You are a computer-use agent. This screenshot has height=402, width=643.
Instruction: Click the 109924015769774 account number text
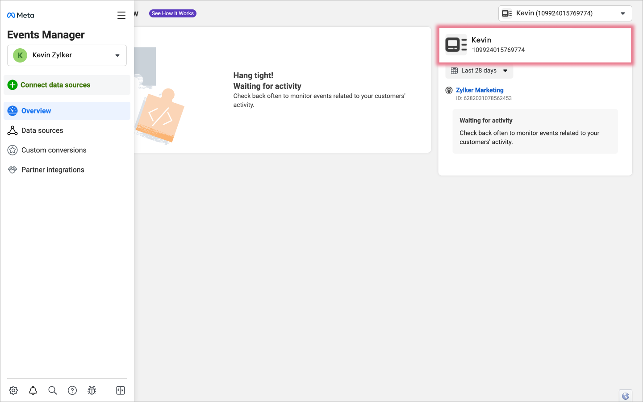pos(498,50)
